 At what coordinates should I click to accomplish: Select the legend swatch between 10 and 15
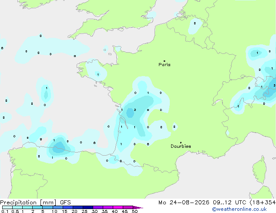57,207
